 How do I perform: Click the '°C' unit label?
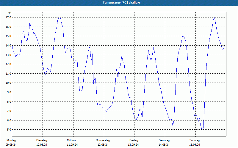click(x=9, y=13)
